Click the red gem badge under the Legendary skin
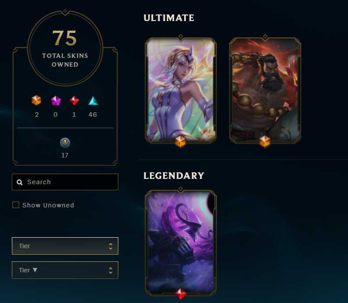The height and width of the screenshot is (303, 348). [x=181, y=293]
